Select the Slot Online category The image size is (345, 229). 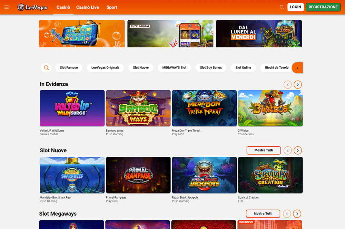[x=243, y=67]
